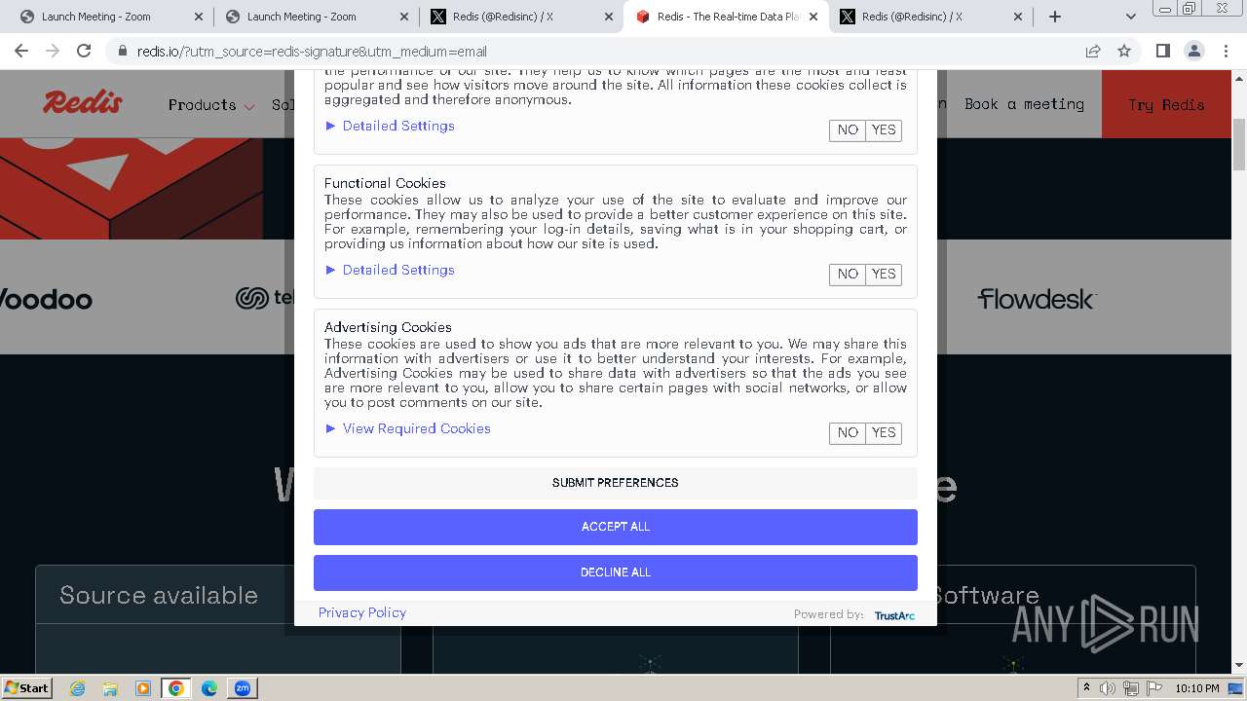The image size is (1247, 701).
Task: Open the Privacy Policy link
Action: [x=362, y=612]
